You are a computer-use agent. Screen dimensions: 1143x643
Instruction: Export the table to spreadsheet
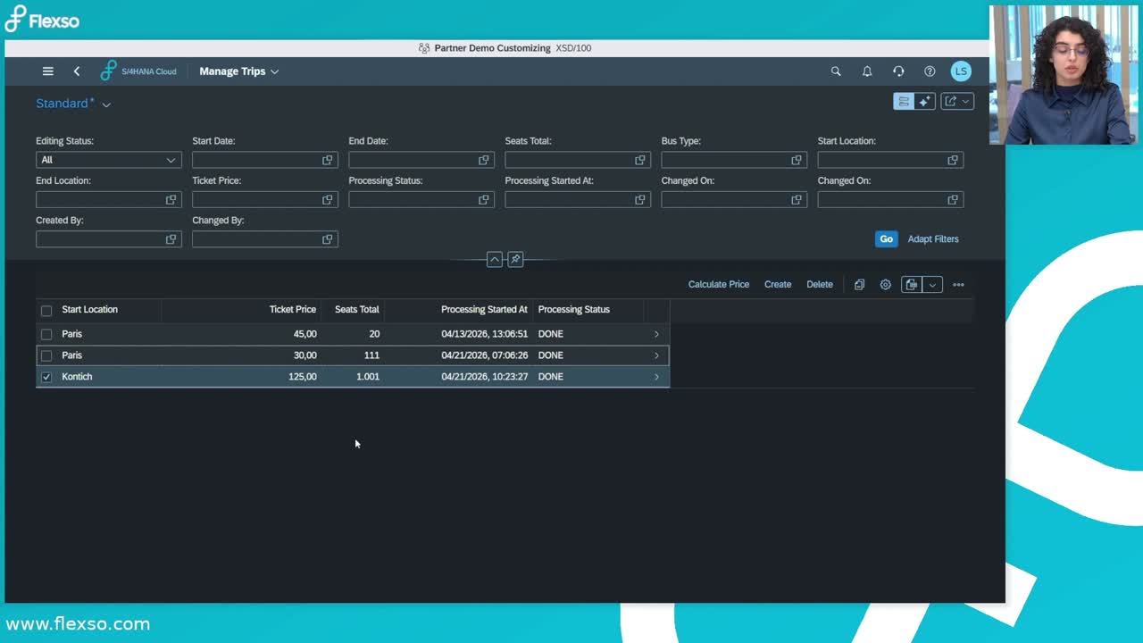(912, 285)
